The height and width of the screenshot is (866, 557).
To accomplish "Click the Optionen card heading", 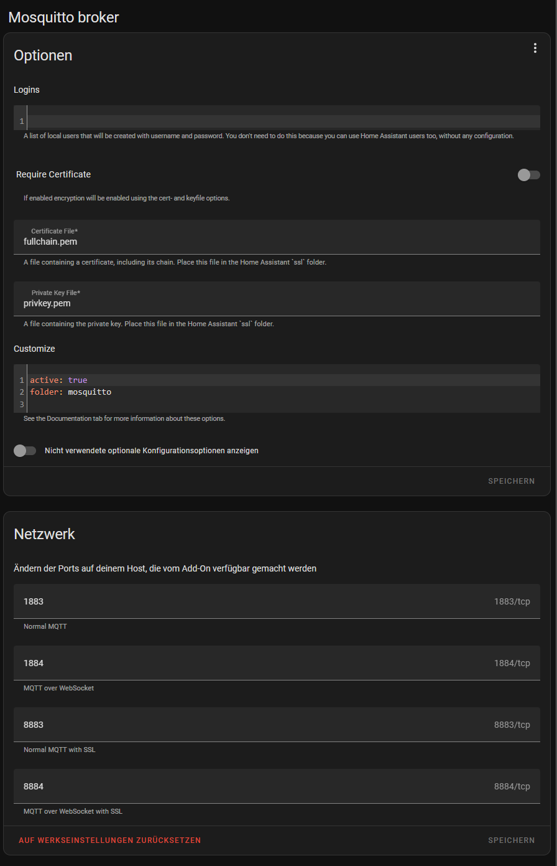I will 43,55.
